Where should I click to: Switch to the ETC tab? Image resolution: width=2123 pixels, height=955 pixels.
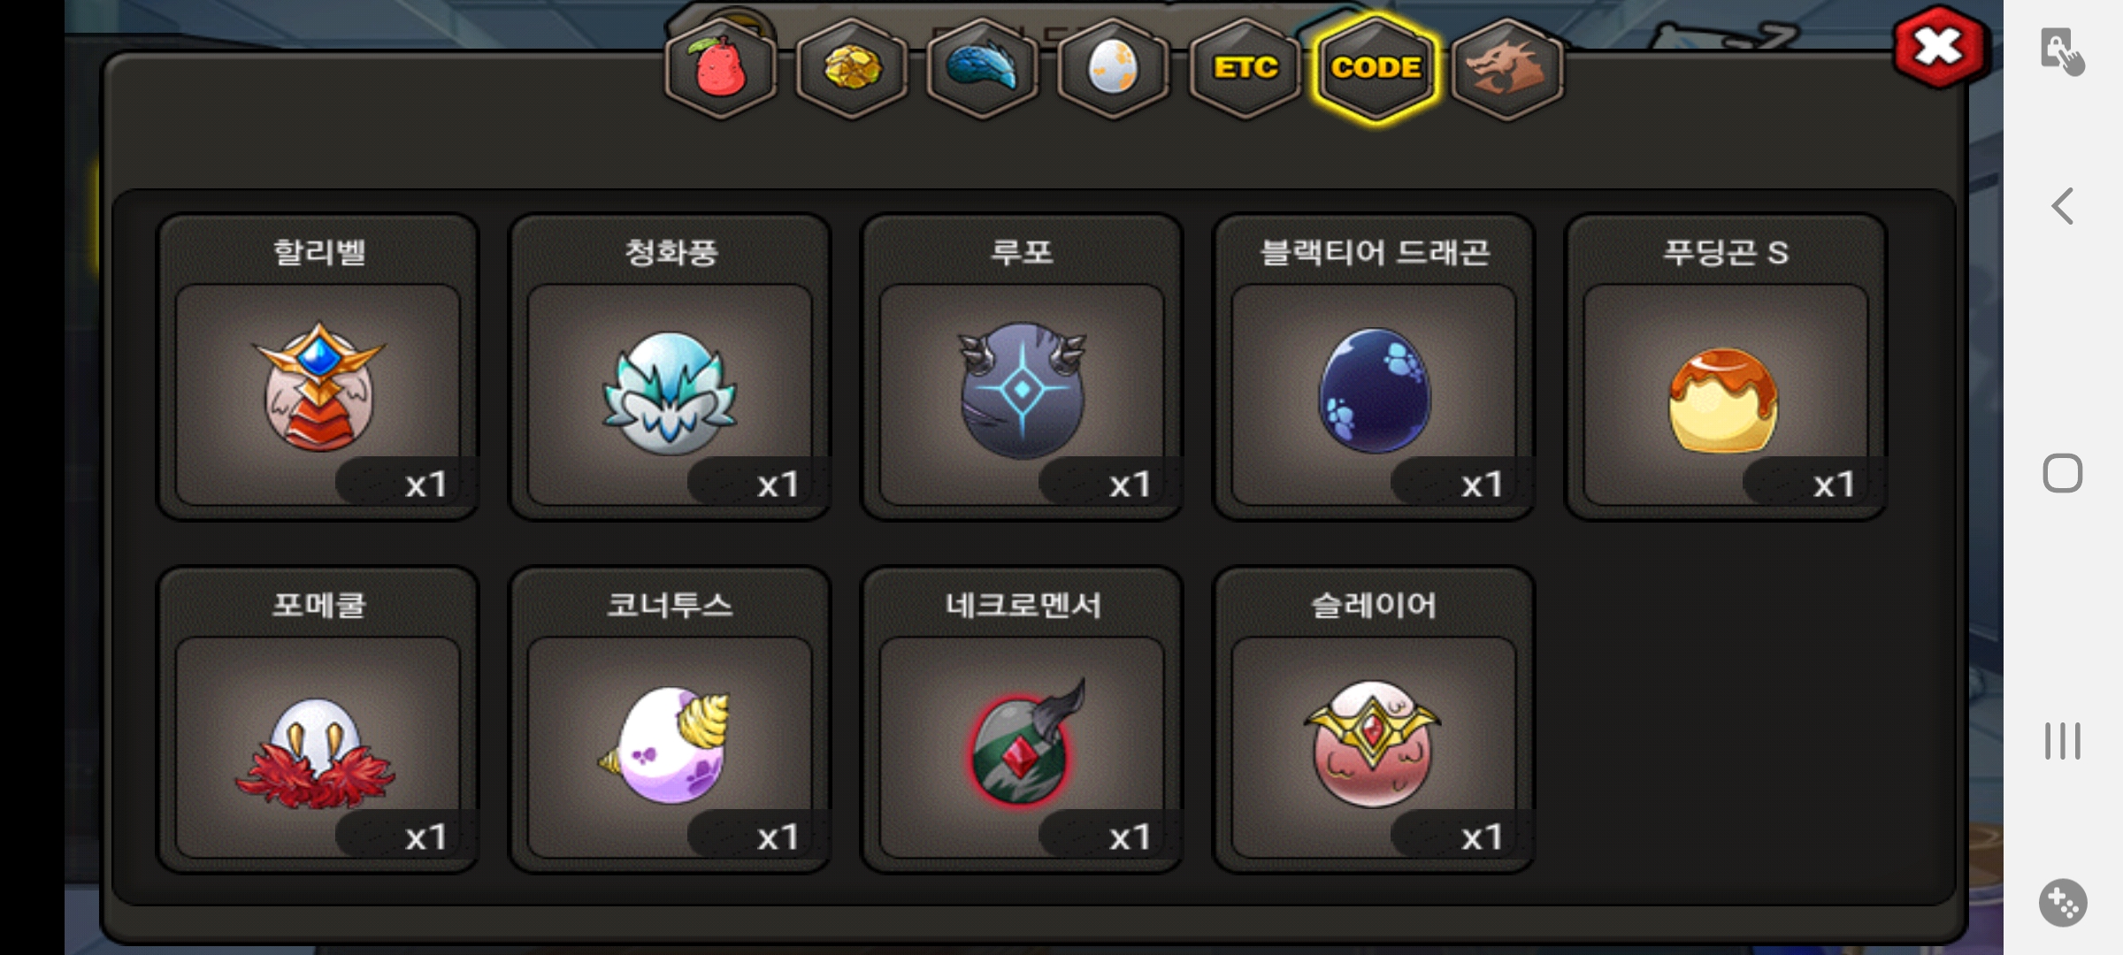point(1245,68)
